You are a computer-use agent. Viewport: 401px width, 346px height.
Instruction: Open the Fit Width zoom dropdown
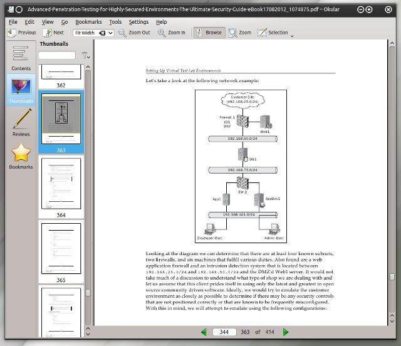pyautogui.click(x=110, y=33)
